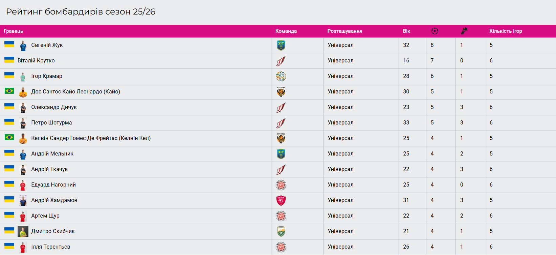Viewport: 556px width, 255px height.
Task: Open the team logo in Дмитро Скибчик's row
Action: coord(281,231)
